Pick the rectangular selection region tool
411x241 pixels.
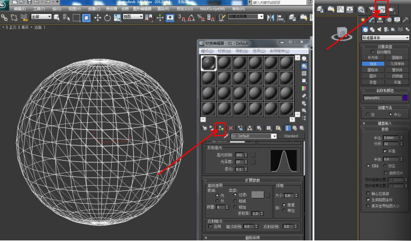pos(76,17)
